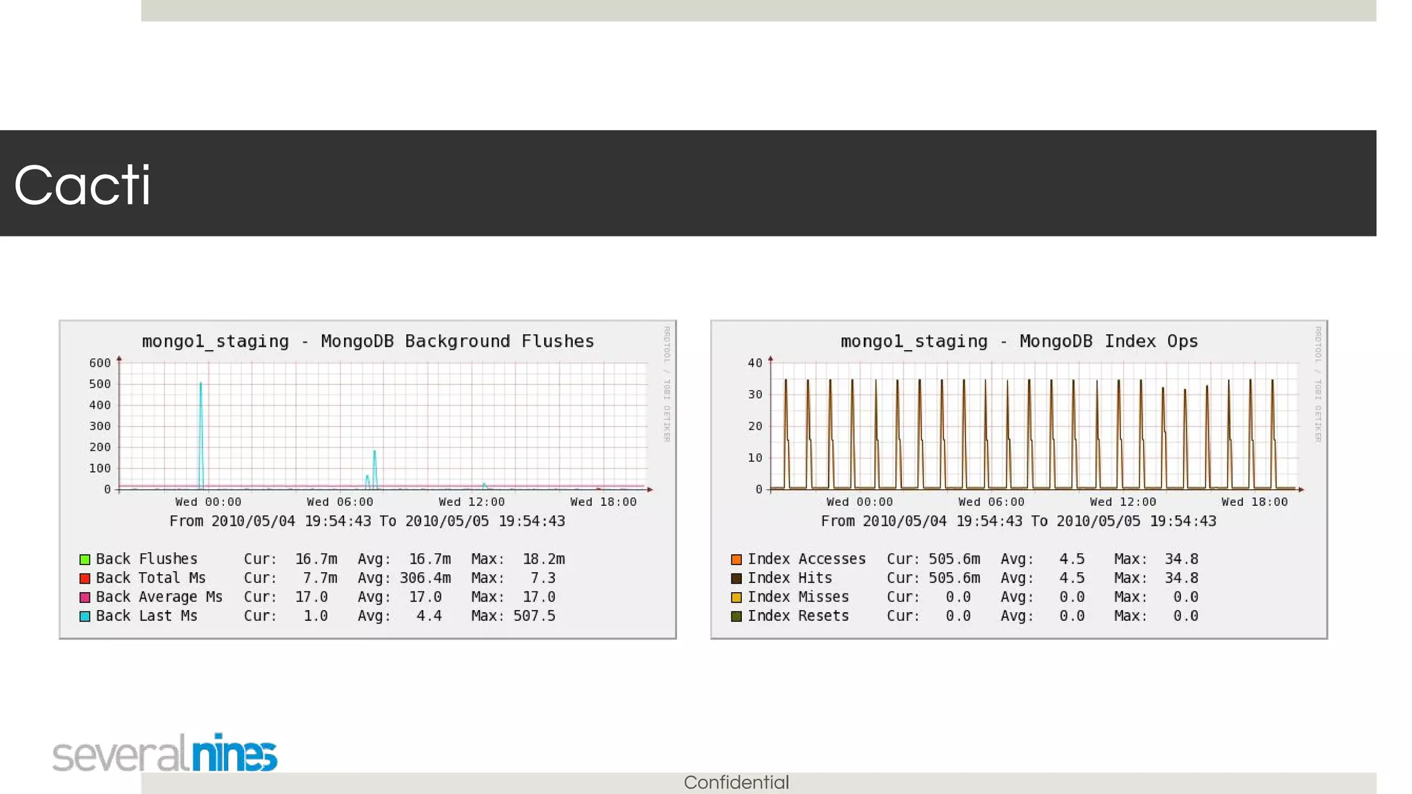
Task: Click the Confidential footer text
Action: [736, 782]
